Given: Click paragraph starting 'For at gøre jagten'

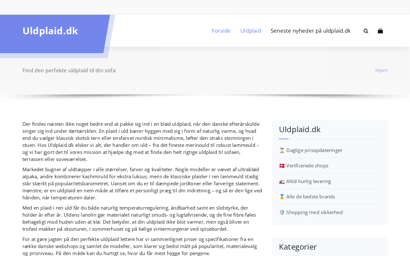Looking at the screenshot, I should point(142,246).
